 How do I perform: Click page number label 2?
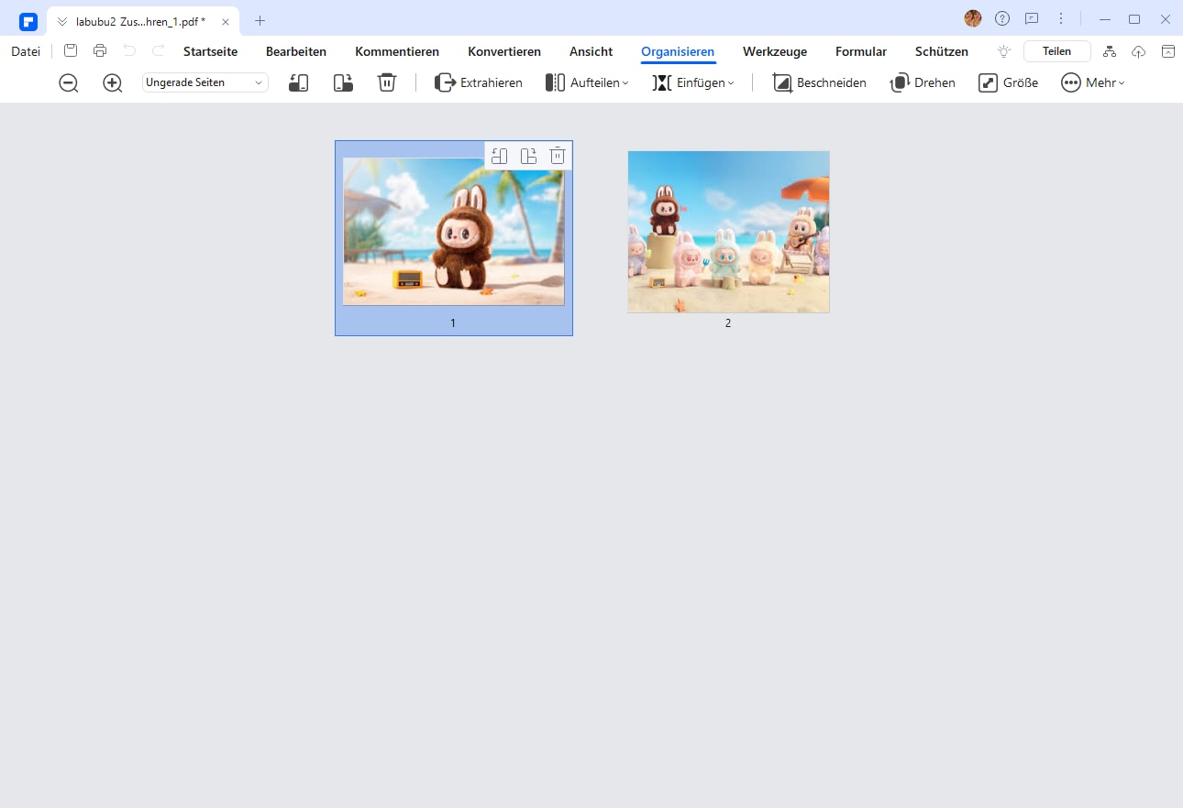tap(728, 323)
